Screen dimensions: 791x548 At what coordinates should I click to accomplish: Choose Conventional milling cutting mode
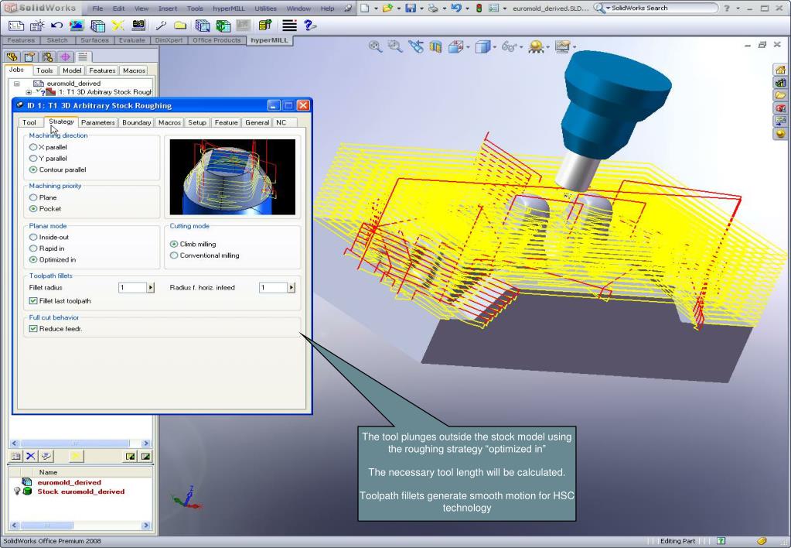click(174, 255)
